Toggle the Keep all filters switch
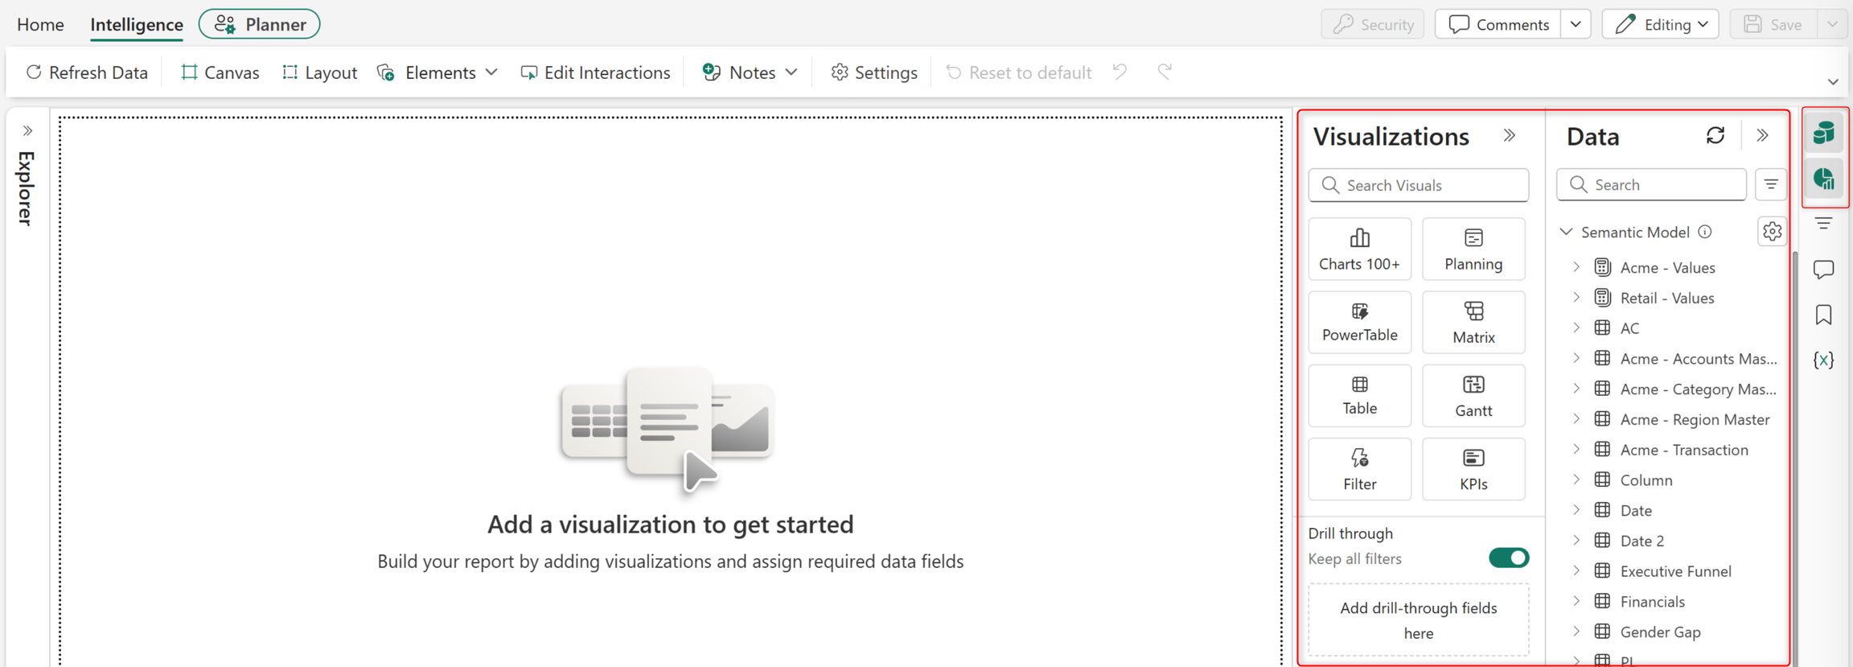The image size is (1853, 667). pos(1508,558)
